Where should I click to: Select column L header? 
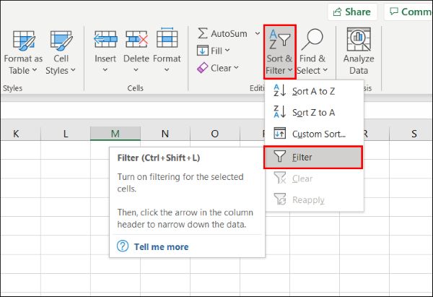[x=66, y=134]
